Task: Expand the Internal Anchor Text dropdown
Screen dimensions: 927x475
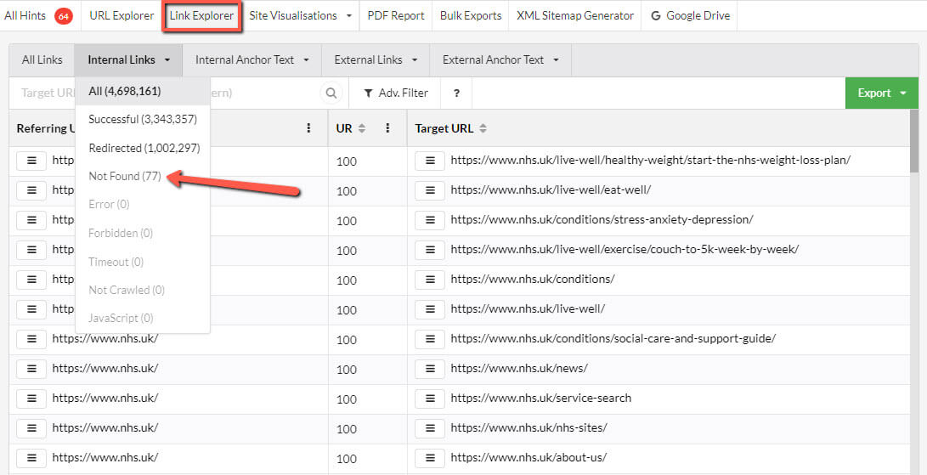Action: 252,59
